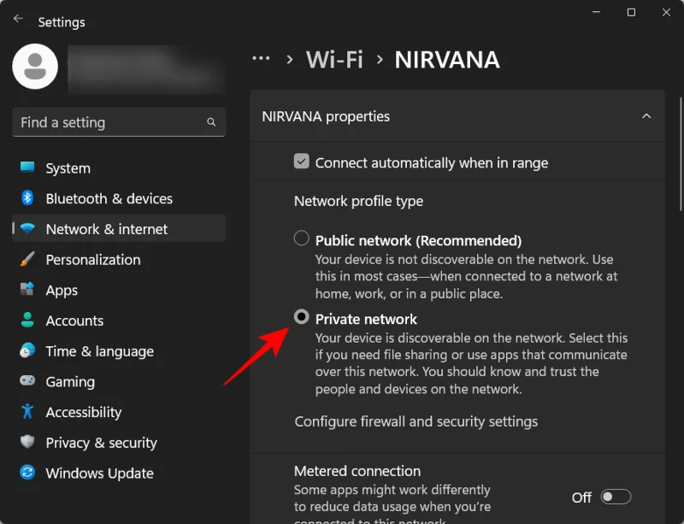Click the Metered connection label

coord(357,471)
